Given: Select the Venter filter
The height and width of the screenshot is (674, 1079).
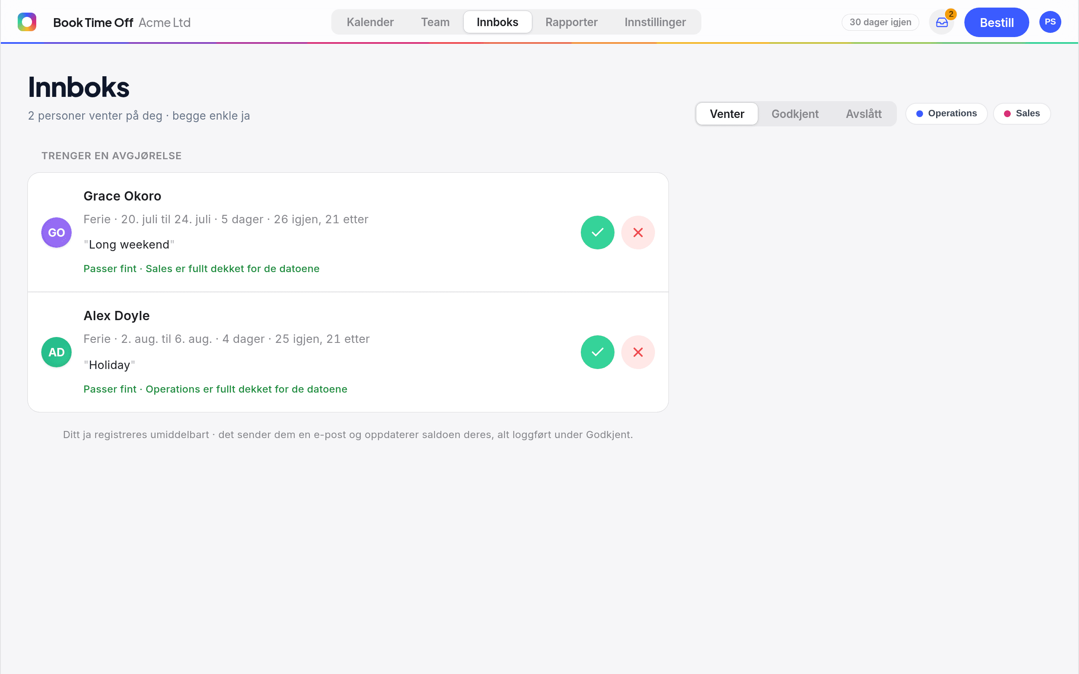Looking at the screenshot, I should click(x=727, y=114).
